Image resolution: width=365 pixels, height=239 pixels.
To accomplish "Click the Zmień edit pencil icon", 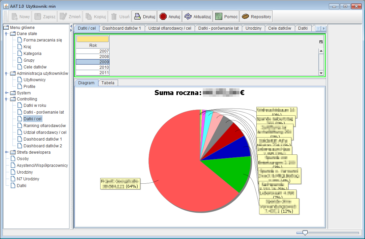I will 63,17.
